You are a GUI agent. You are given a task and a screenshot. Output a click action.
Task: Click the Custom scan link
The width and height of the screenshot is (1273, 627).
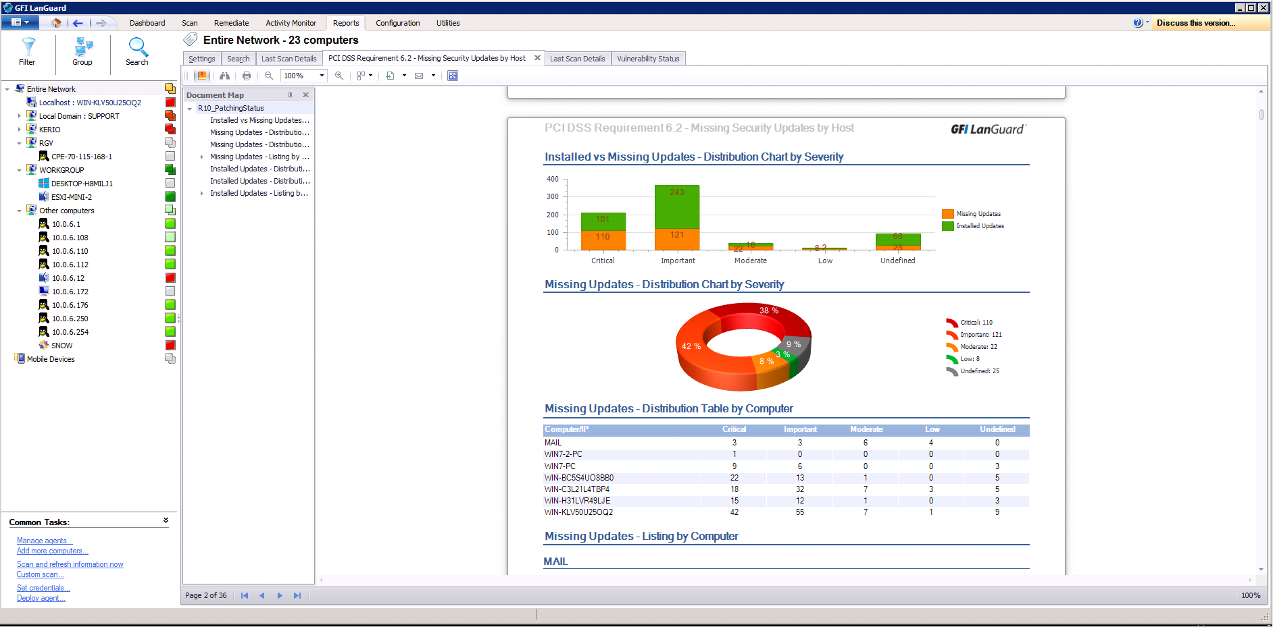tap(40, 574)
